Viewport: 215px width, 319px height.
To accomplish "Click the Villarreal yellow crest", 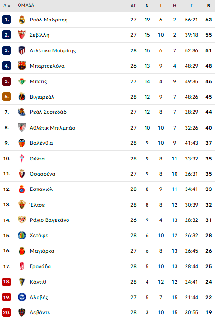I will coord(22,97).
